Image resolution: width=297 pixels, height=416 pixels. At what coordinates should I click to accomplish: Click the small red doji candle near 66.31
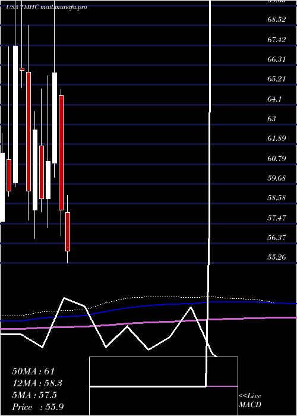tap(22, 70)
